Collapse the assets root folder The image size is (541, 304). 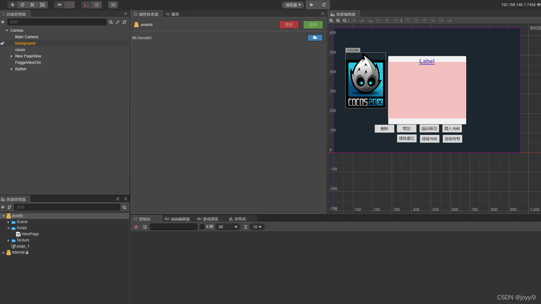[x=4, y=216]
